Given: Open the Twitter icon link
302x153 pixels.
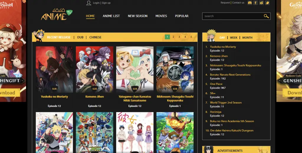Looking at the screenshot, I should [267, 3].
